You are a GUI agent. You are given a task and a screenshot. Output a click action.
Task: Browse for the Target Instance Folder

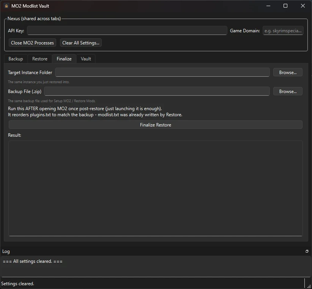(288, 73)
